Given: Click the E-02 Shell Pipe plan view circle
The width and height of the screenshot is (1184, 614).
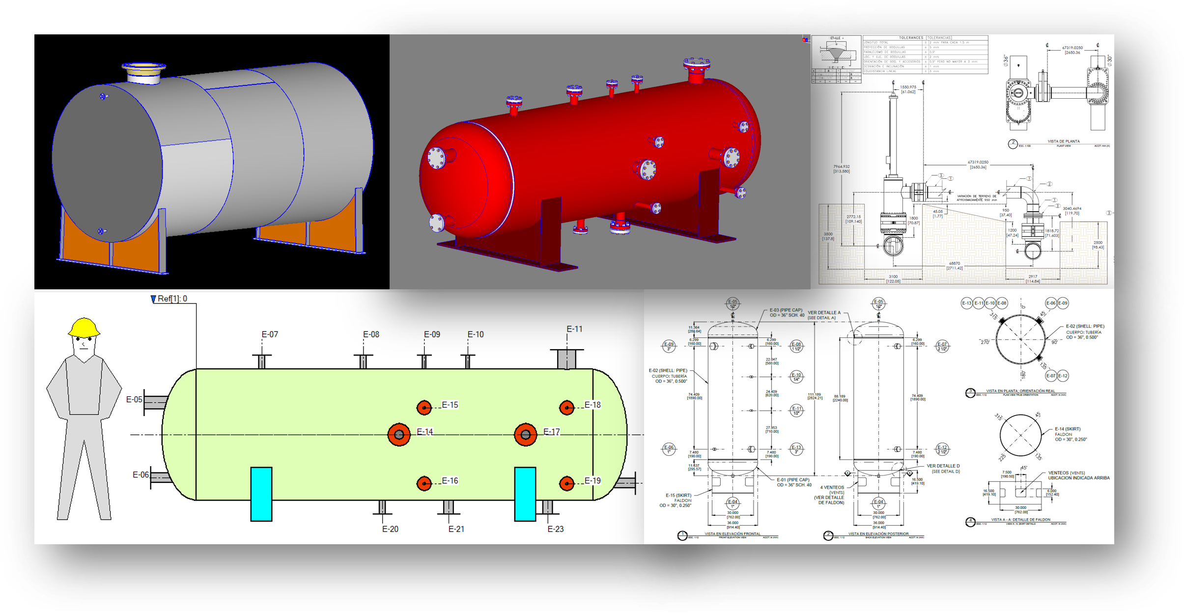Looking at the screenshot, I should [1020, 339].
